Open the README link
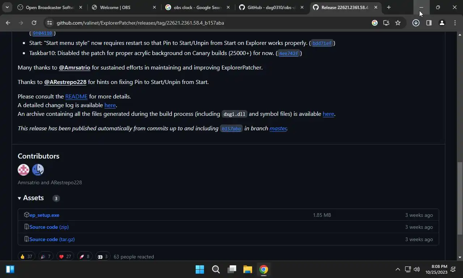 coord(76,97)
